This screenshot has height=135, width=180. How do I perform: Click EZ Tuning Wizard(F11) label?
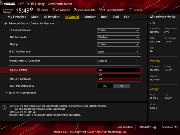[x=114, y=10]
